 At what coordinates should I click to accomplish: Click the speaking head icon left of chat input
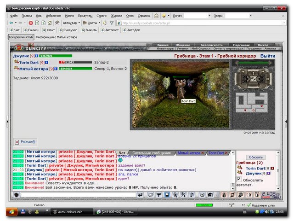click(x=17, y=195)
